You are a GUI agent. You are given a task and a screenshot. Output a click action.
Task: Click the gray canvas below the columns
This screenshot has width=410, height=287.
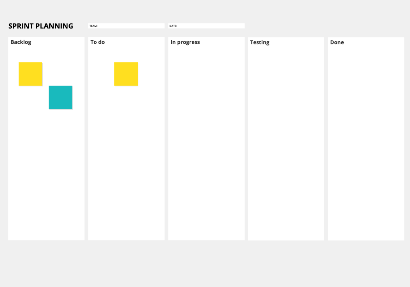click(205, 263)
